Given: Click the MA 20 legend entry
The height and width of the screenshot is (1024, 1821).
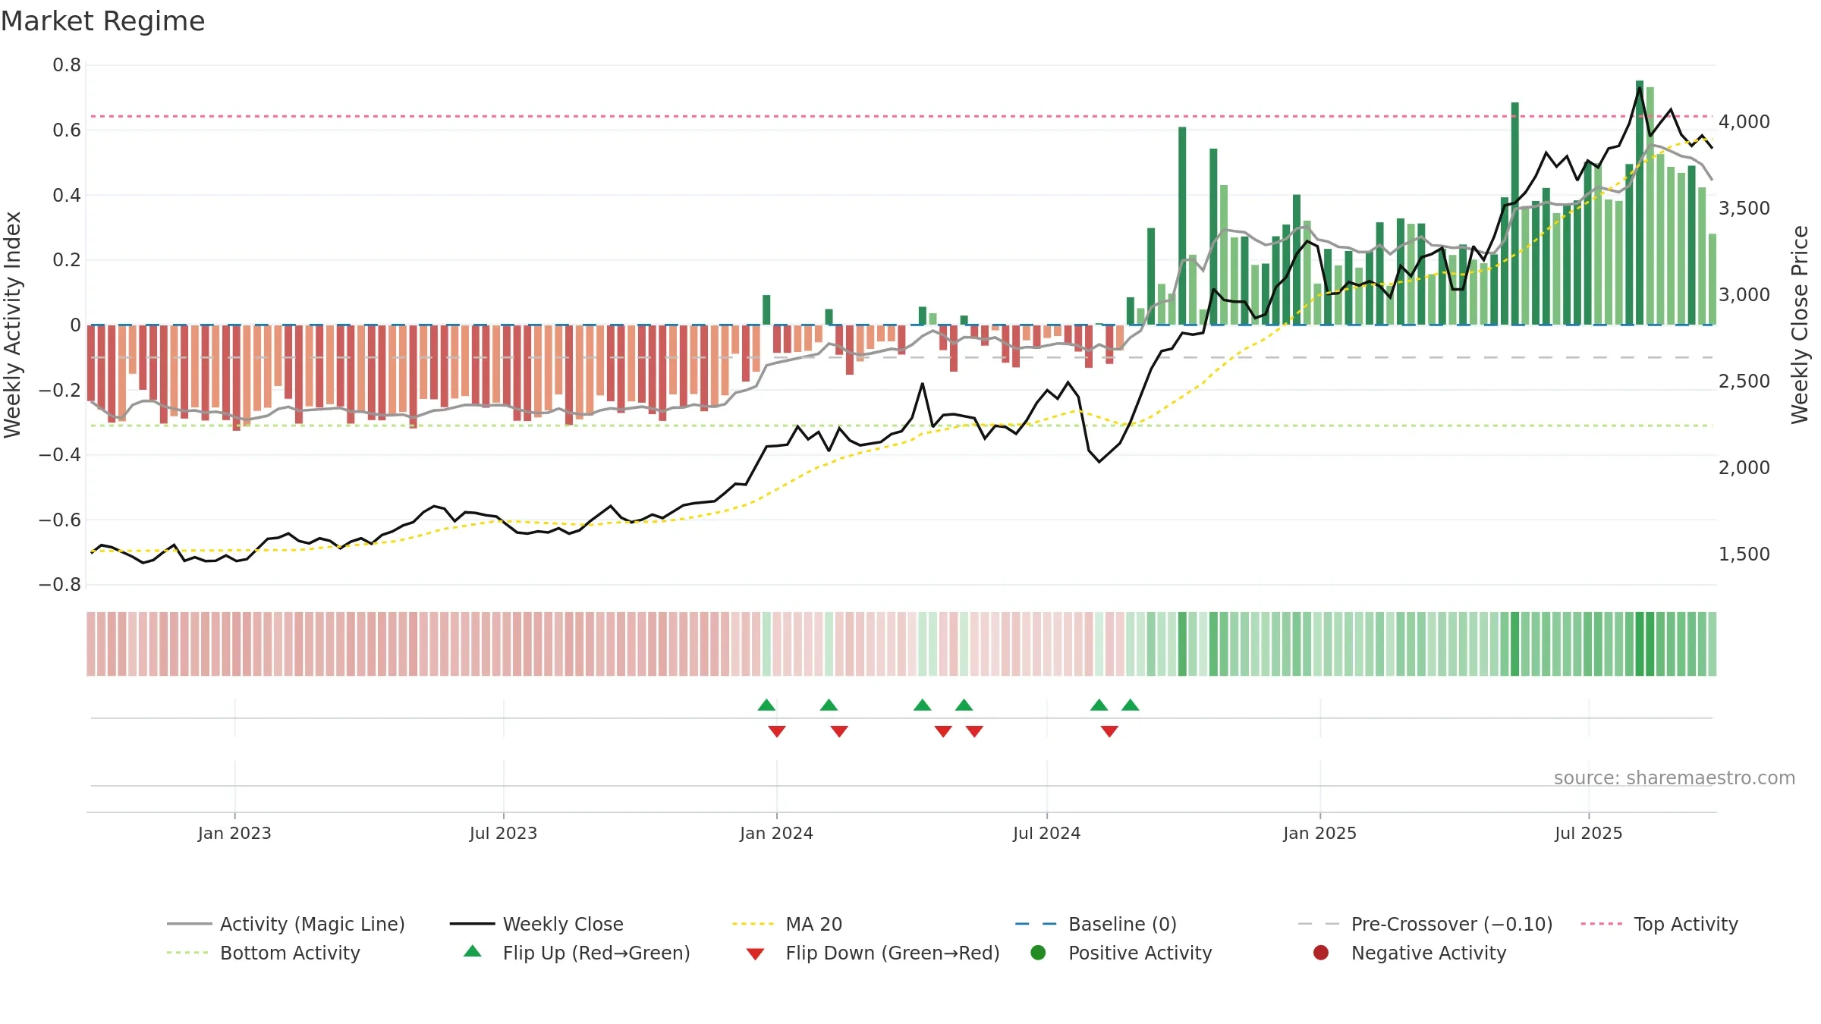Looking at the screenshot, I should point(787,924).
